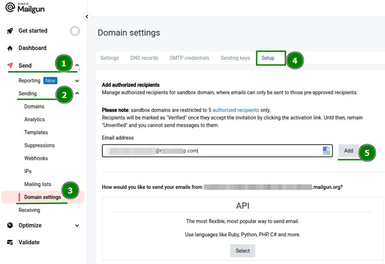The image size is (385, 264).
Task: Select the rocket Get started icon
Action: coord(10,31)
